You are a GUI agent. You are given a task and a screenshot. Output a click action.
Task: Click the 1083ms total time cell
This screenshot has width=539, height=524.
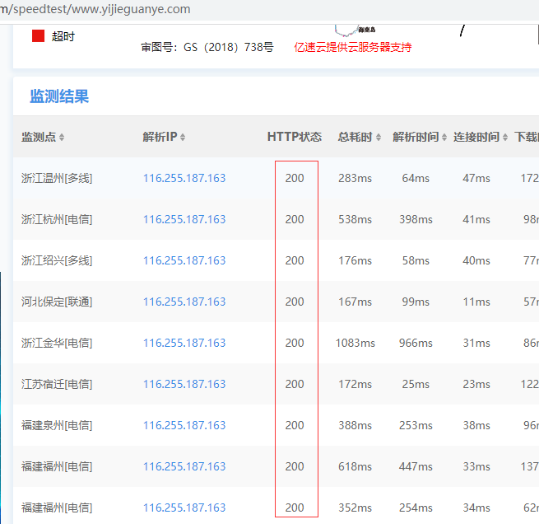[355, 343]
